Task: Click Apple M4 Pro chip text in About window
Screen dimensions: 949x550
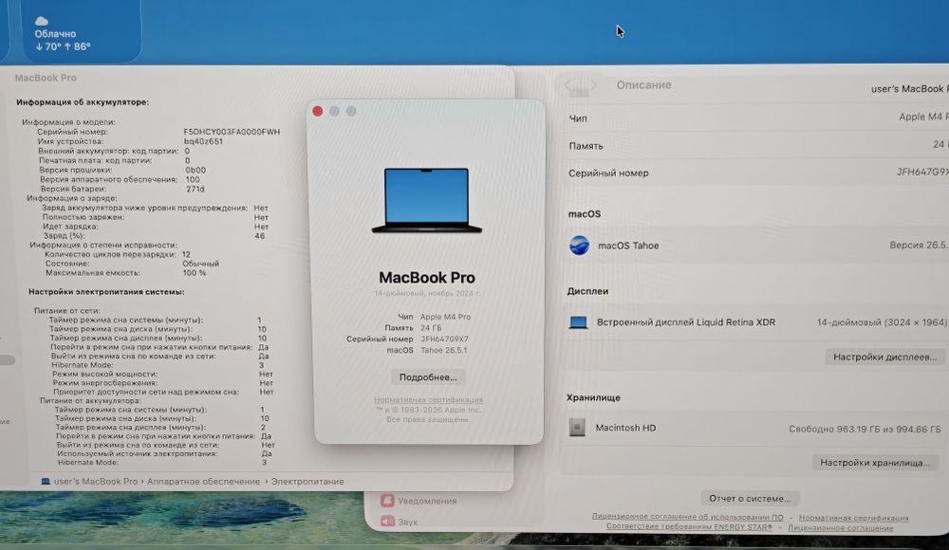Action: 445,317
